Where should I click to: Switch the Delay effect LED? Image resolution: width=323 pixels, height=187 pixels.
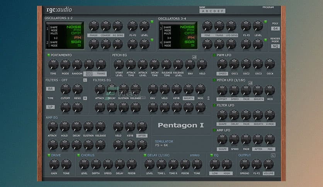pos(145,155)
